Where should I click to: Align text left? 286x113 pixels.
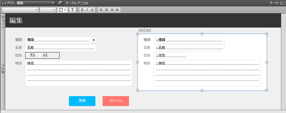click(x=101, y=10)
